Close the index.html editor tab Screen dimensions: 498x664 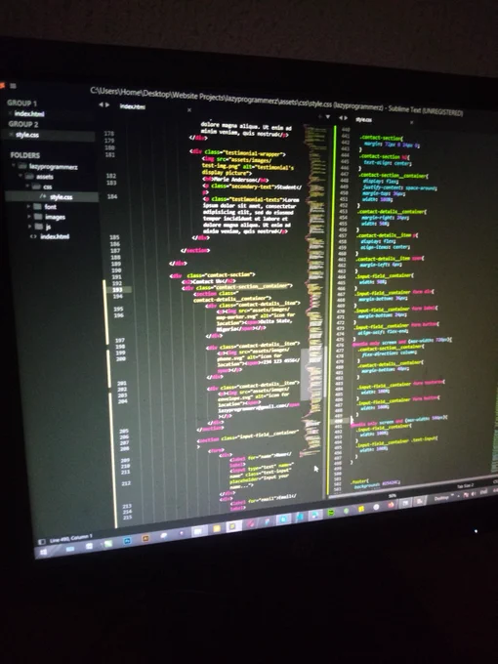189,110
